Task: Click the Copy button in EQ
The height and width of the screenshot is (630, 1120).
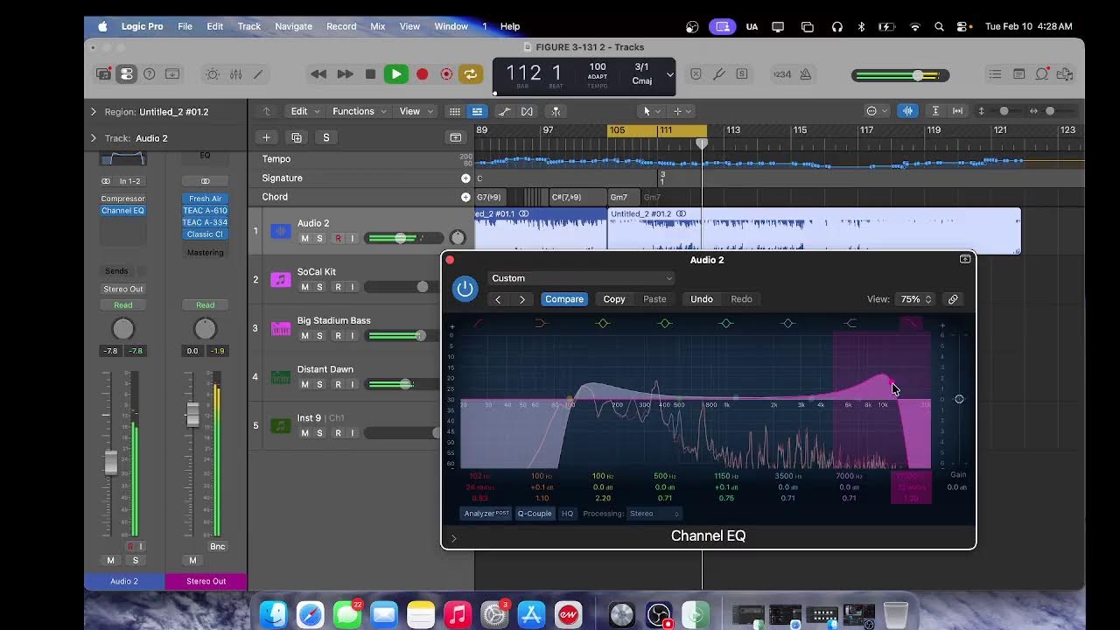Action: (x=614, y=299)
